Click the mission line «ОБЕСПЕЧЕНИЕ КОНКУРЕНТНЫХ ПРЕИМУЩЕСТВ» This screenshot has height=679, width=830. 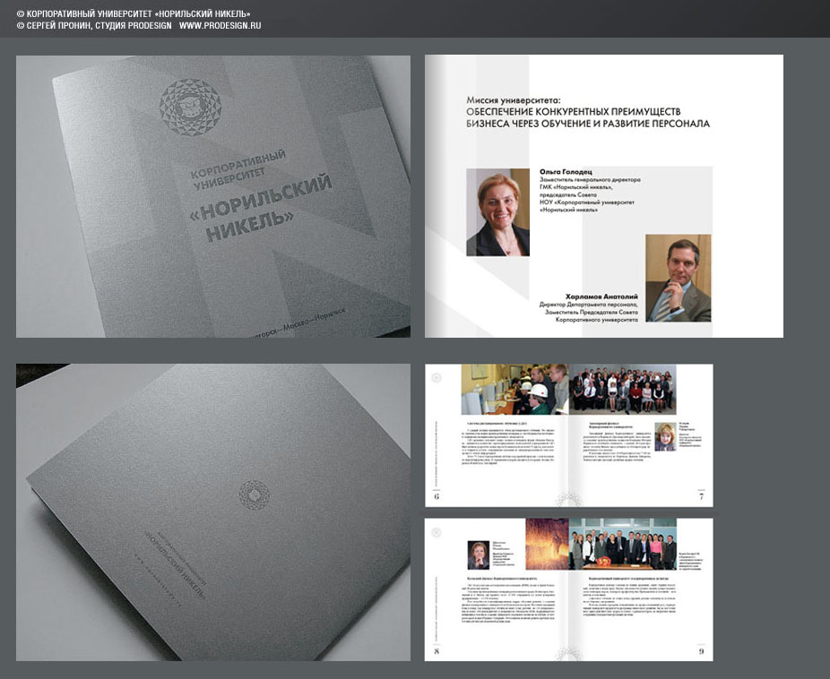click(574, 112)
